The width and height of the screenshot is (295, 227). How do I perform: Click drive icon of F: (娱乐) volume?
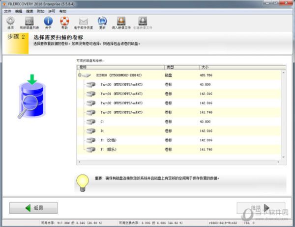point(91,150)
